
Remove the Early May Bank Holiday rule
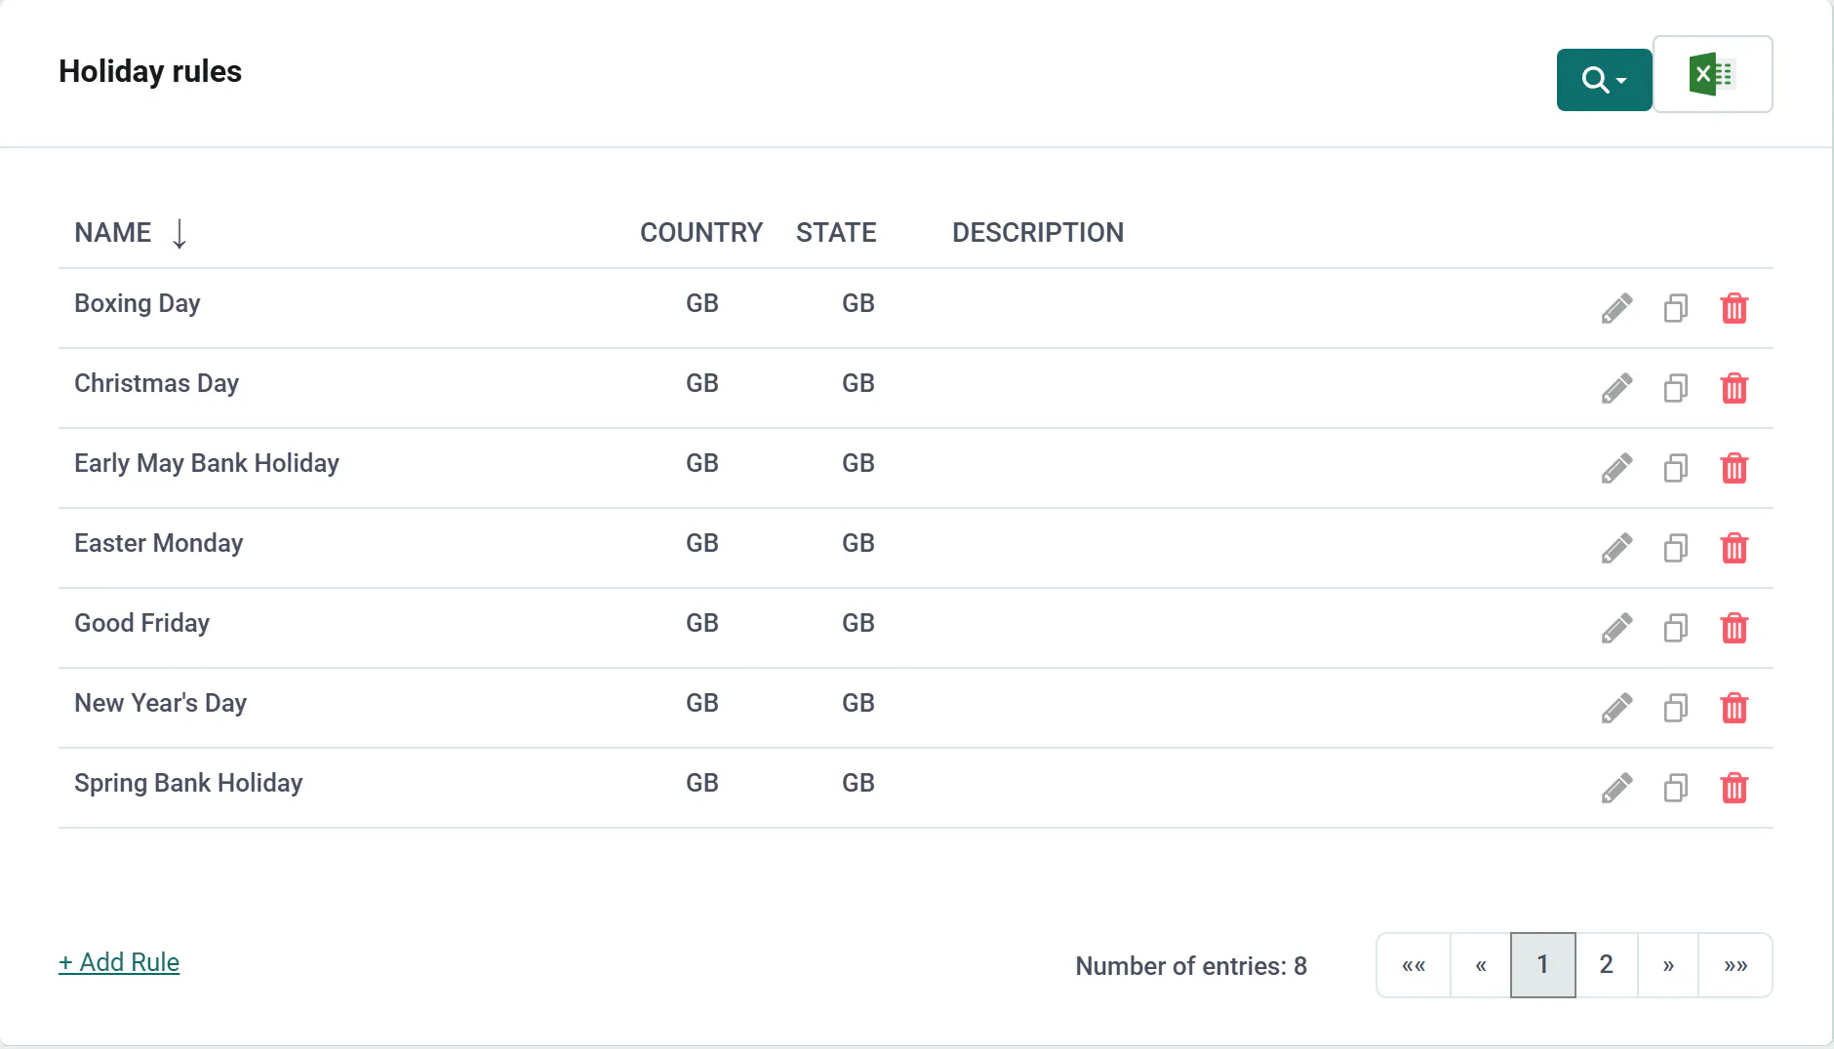coord(1734,468)
